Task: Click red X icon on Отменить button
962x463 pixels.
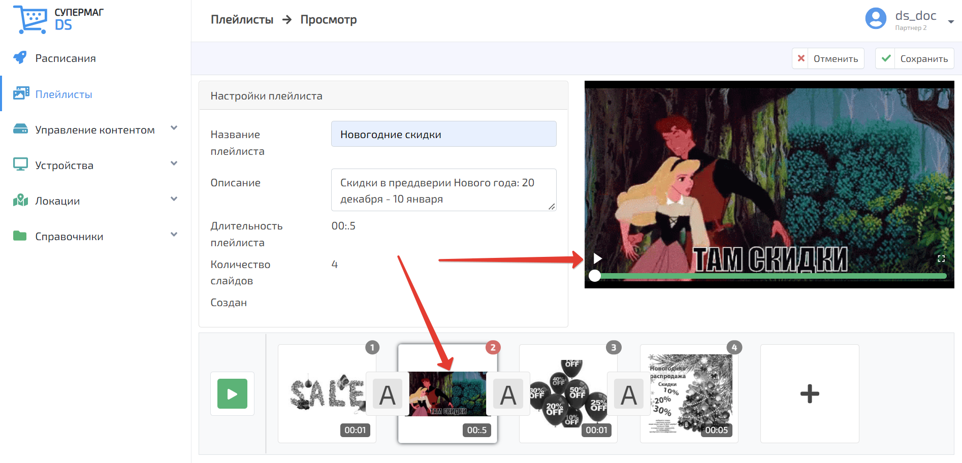Action: click(x=801, y=58)
